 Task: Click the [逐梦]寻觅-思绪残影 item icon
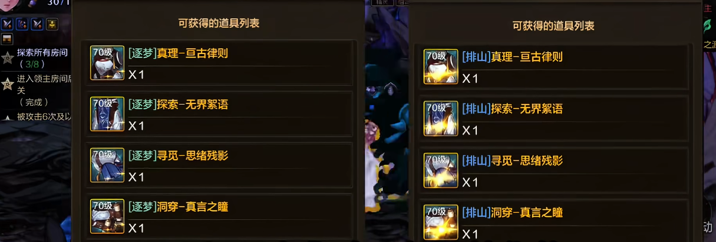point(107,164)
